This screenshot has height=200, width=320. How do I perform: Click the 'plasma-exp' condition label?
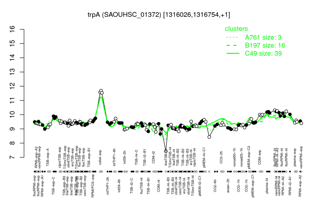pos(295,157)
